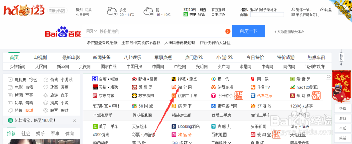Open the 笑话 sidebar button

click(342, 138)
